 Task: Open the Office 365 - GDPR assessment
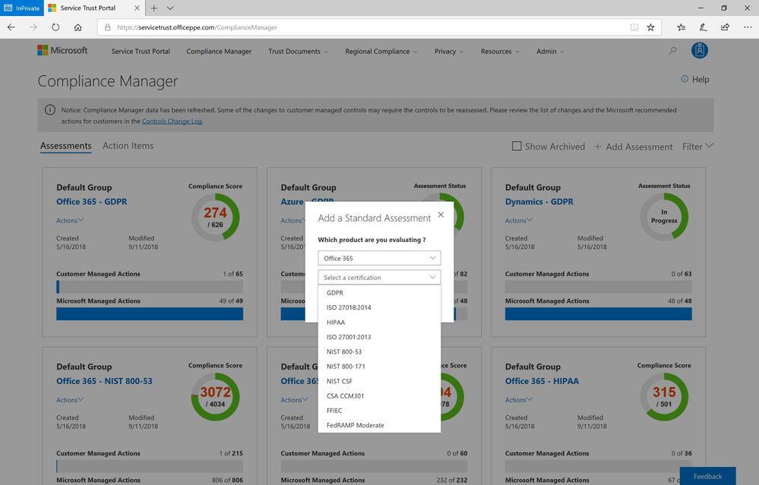(x=91, y=202)
